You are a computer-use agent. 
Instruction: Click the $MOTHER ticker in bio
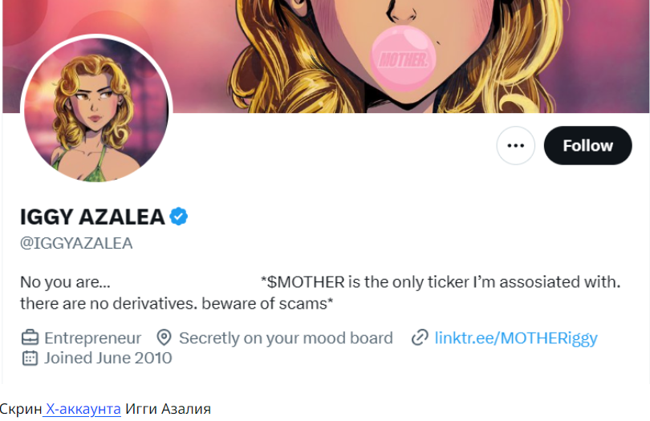click(x=306, y=282)
